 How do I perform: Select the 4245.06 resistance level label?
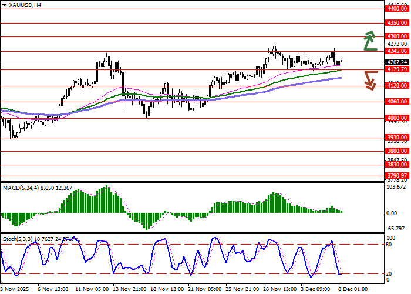pyautogui.click(x=397, y=51)
